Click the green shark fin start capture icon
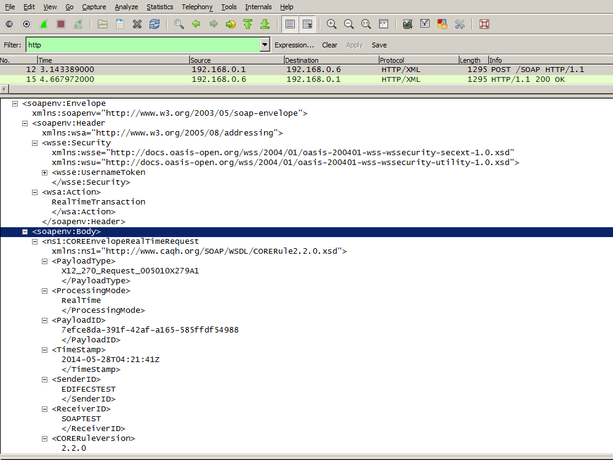This screenshot has height=460, width=613. pyautogui.click(x=44, y=24)
